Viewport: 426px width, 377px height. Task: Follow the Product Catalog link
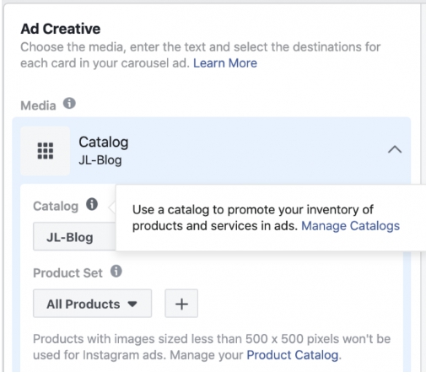(293, 355)
